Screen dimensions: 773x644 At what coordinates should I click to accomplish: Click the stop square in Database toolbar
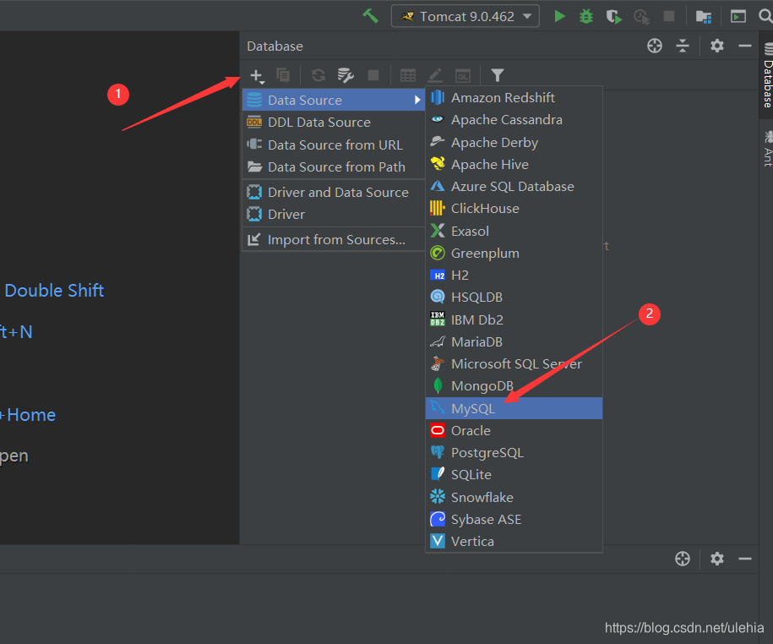tap(373, 75)
